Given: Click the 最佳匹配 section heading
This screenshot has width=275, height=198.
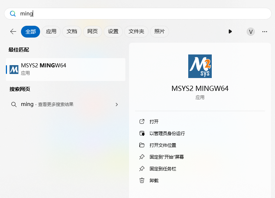Looking at the screenshot, I should [19, 50].
